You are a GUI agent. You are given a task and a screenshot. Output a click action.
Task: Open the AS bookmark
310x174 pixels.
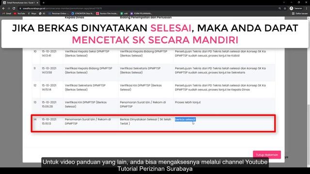click(42, 14)
